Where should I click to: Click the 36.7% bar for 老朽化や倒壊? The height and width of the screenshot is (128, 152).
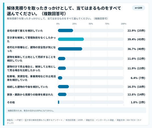coord(70,49)
